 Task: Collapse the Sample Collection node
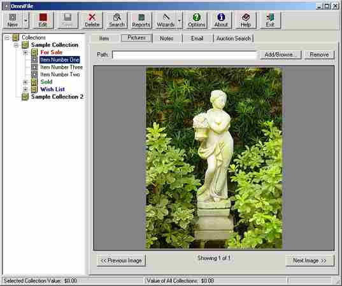pyautogui.click(x=16, y=45)
